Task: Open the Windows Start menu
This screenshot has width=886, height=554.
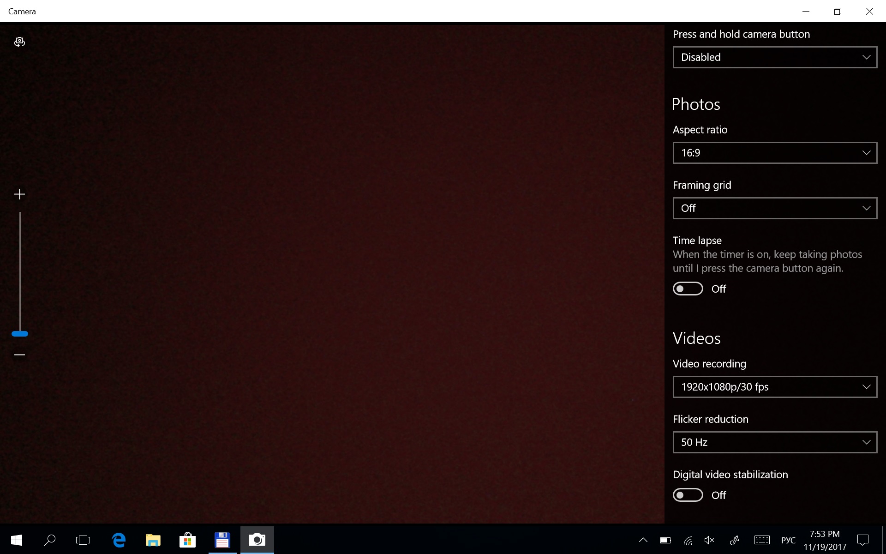Action: [17, 540]
